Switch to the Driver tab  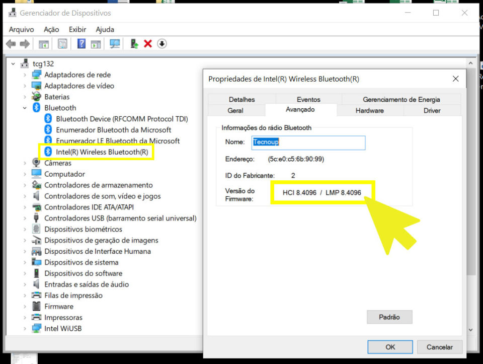[432, 110]
